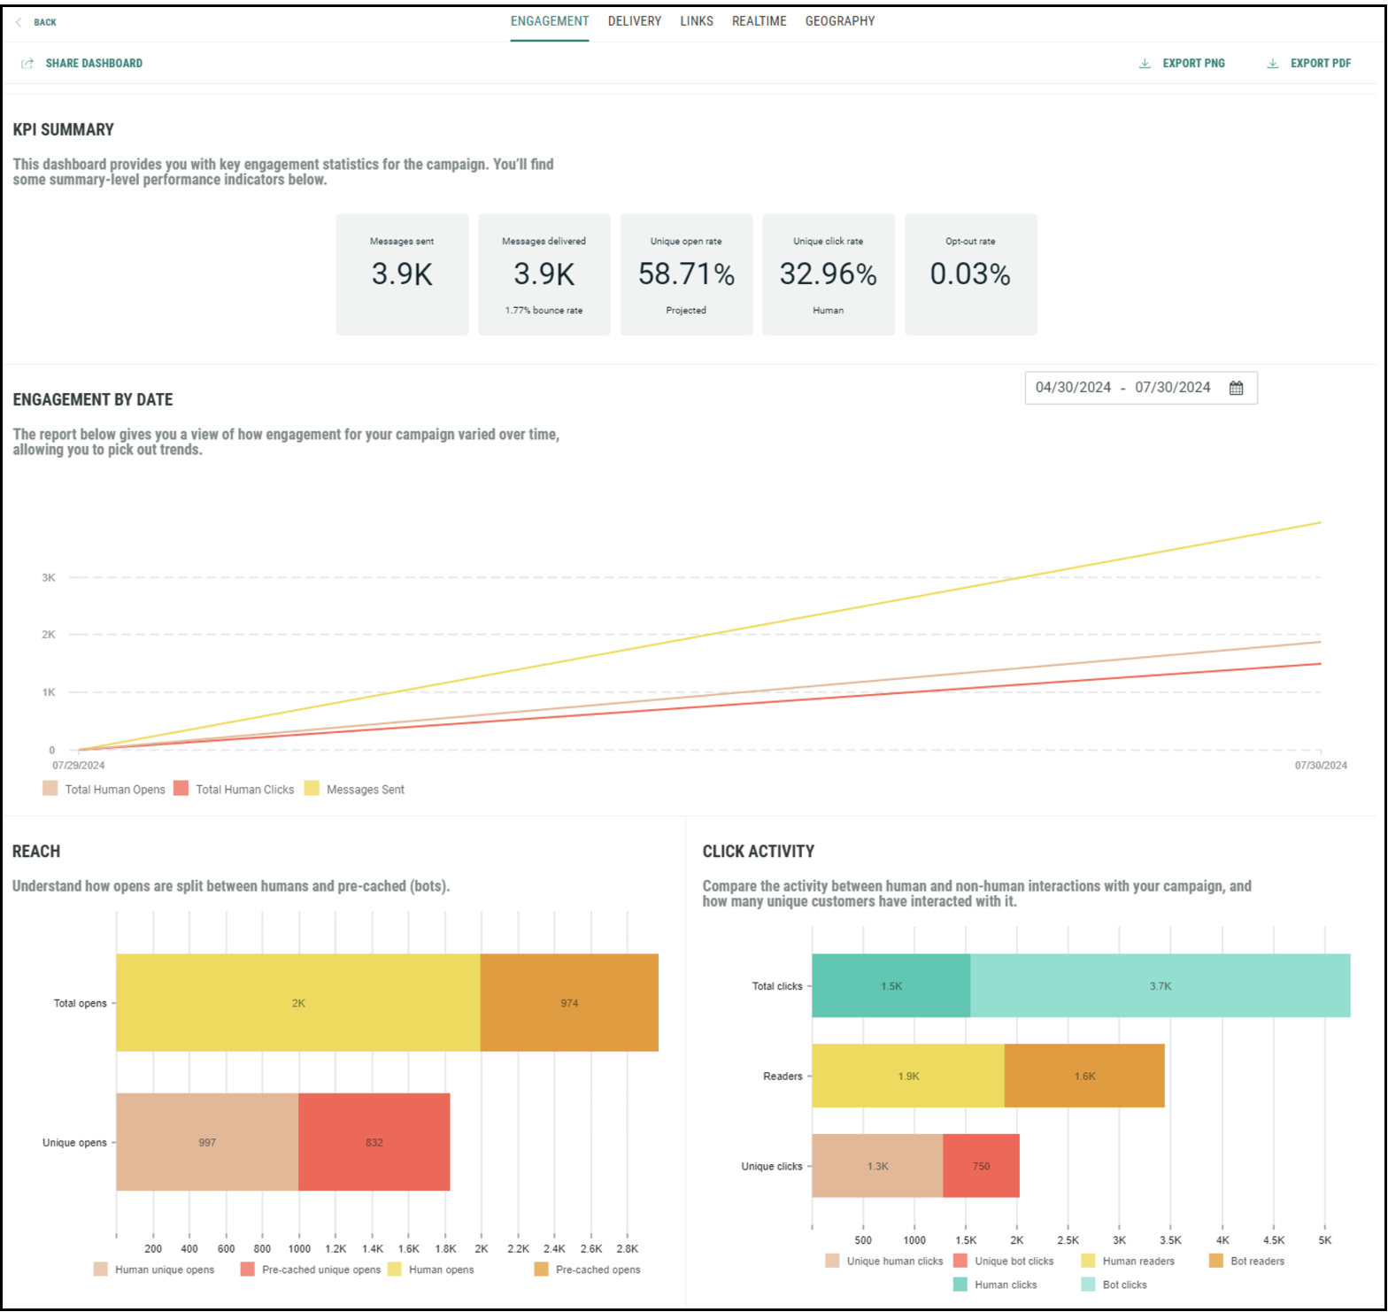The height and width of the screenshot is (1312, 1388).
Task: Go to the Realtime tab
Action: click(x=759, y=21)
